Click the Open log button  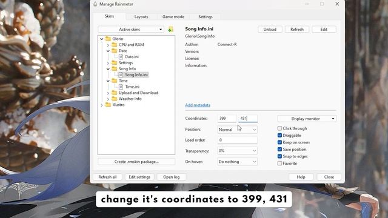coord(171,177)
